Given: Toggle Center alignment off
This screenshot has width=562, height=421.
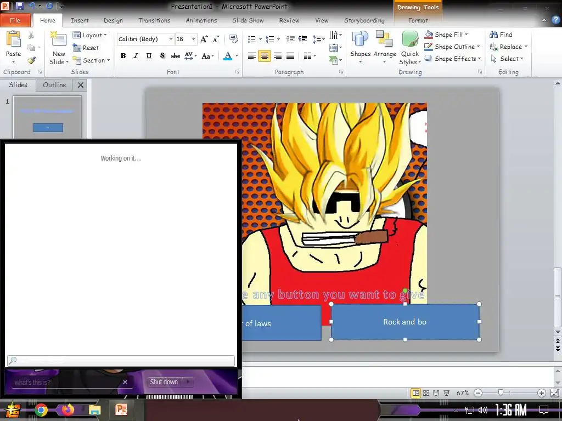Looking at the screenshot, I should click(265, 56).
